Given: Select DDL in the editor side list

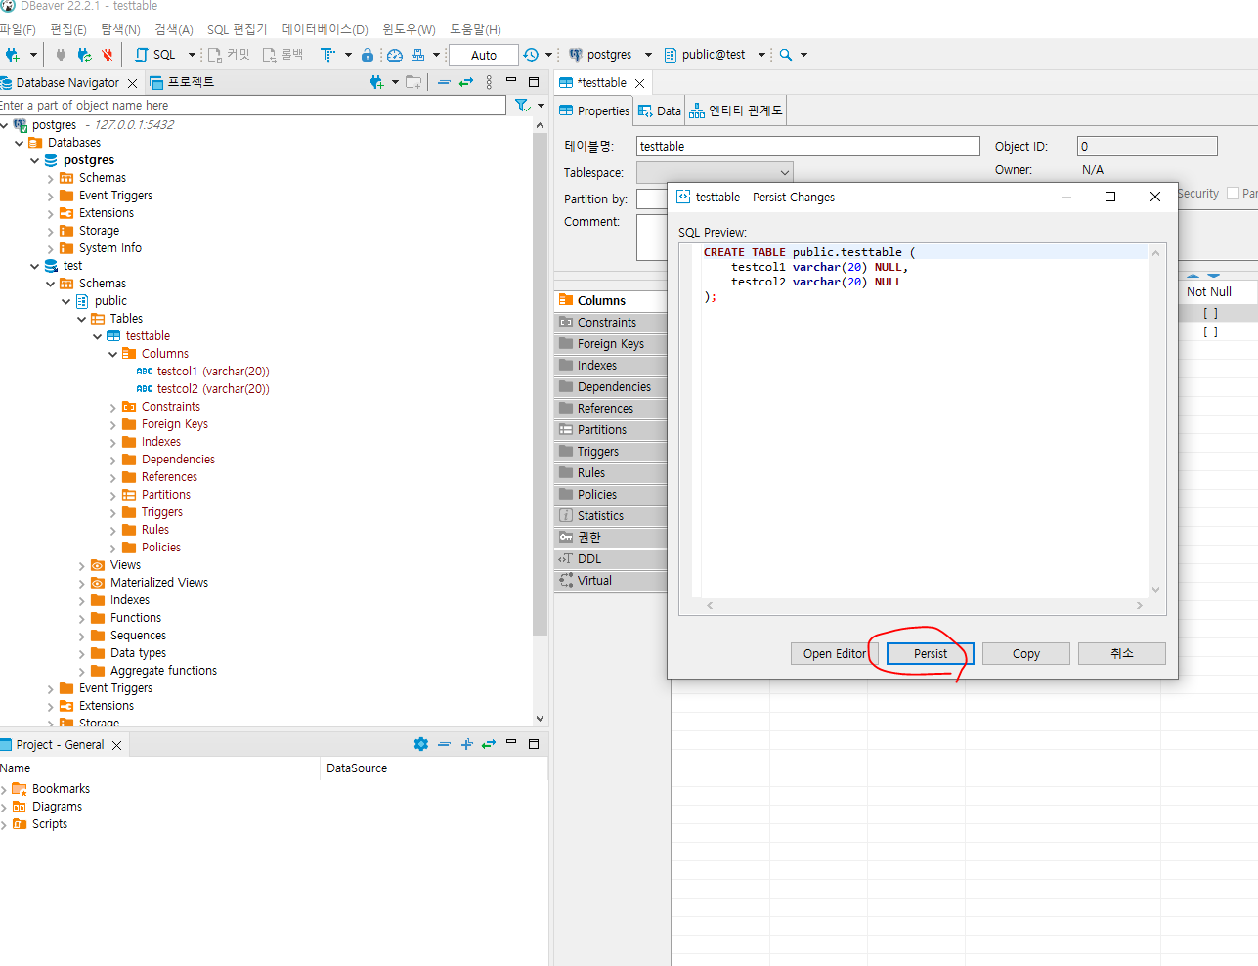Looking at the screenshot, I should tap(610, 558).
